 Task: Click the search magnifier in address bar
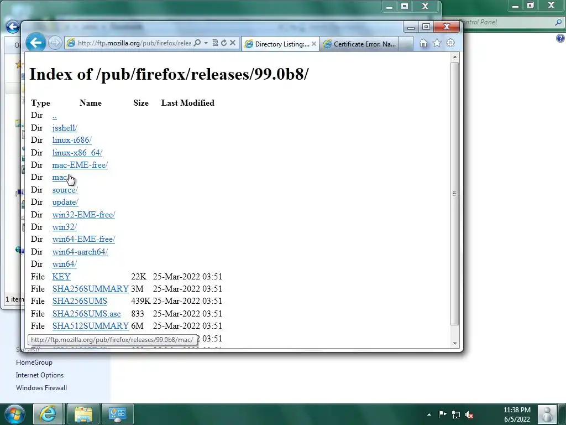[197, 43]
